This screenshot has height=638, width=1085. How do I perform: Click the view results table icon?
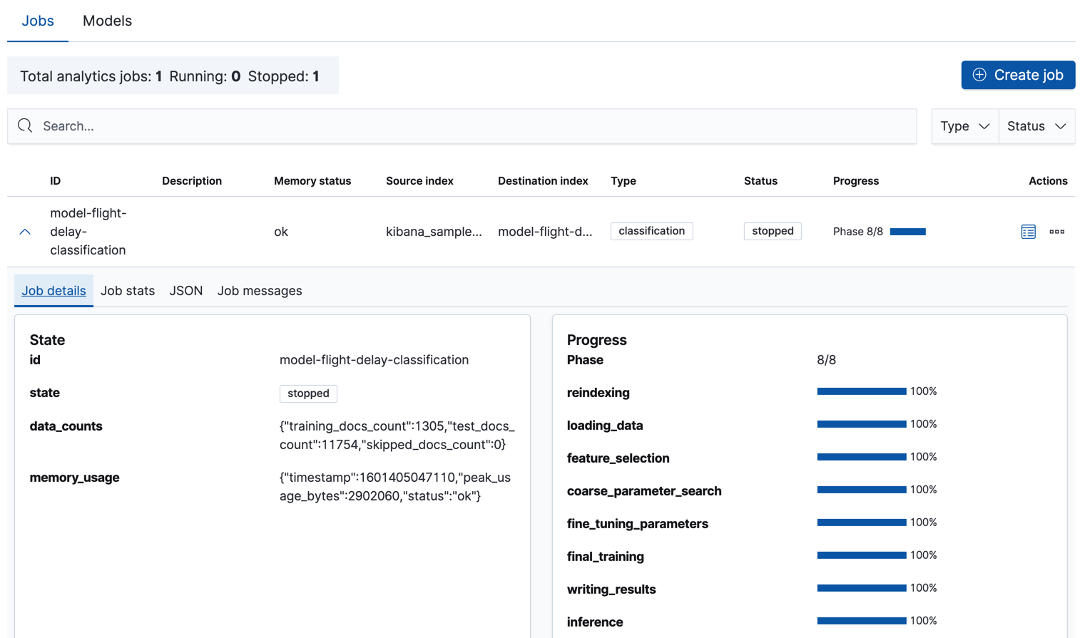[x=1028, y=231]
